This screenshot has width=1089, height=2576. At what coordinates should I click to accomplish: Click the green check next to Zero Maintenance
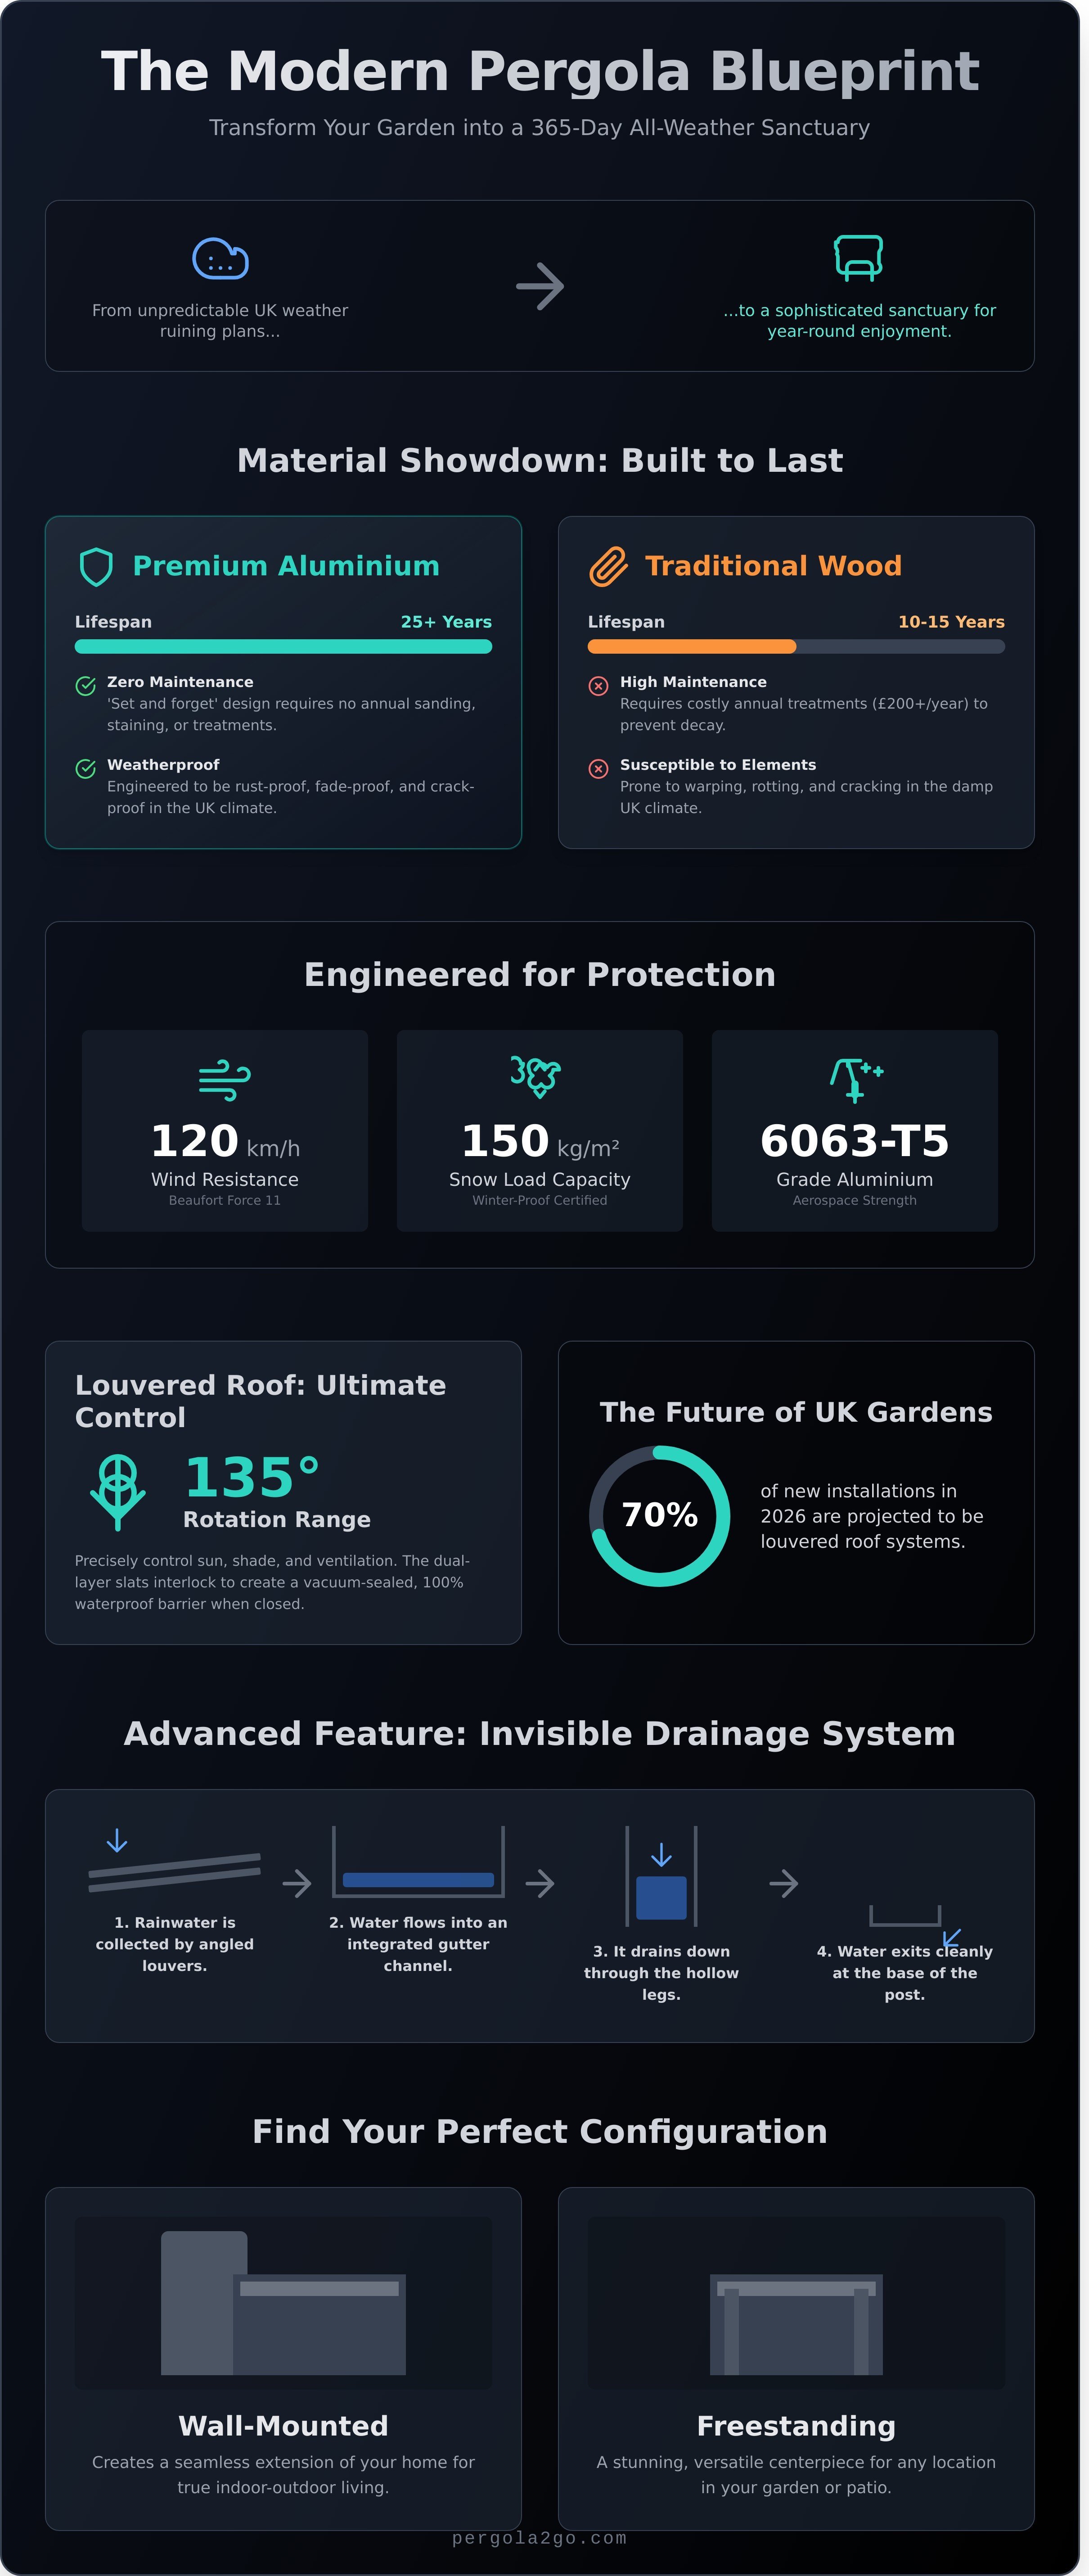coord(86,685)
